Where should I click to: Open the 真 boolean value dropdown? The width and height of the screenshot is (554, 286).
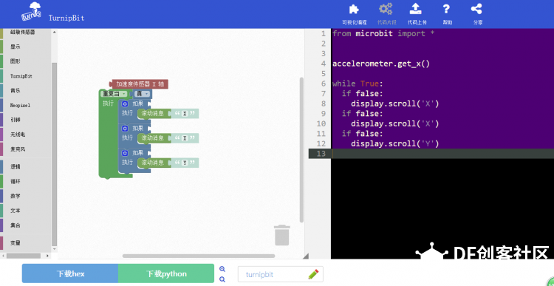pos(142,94)
